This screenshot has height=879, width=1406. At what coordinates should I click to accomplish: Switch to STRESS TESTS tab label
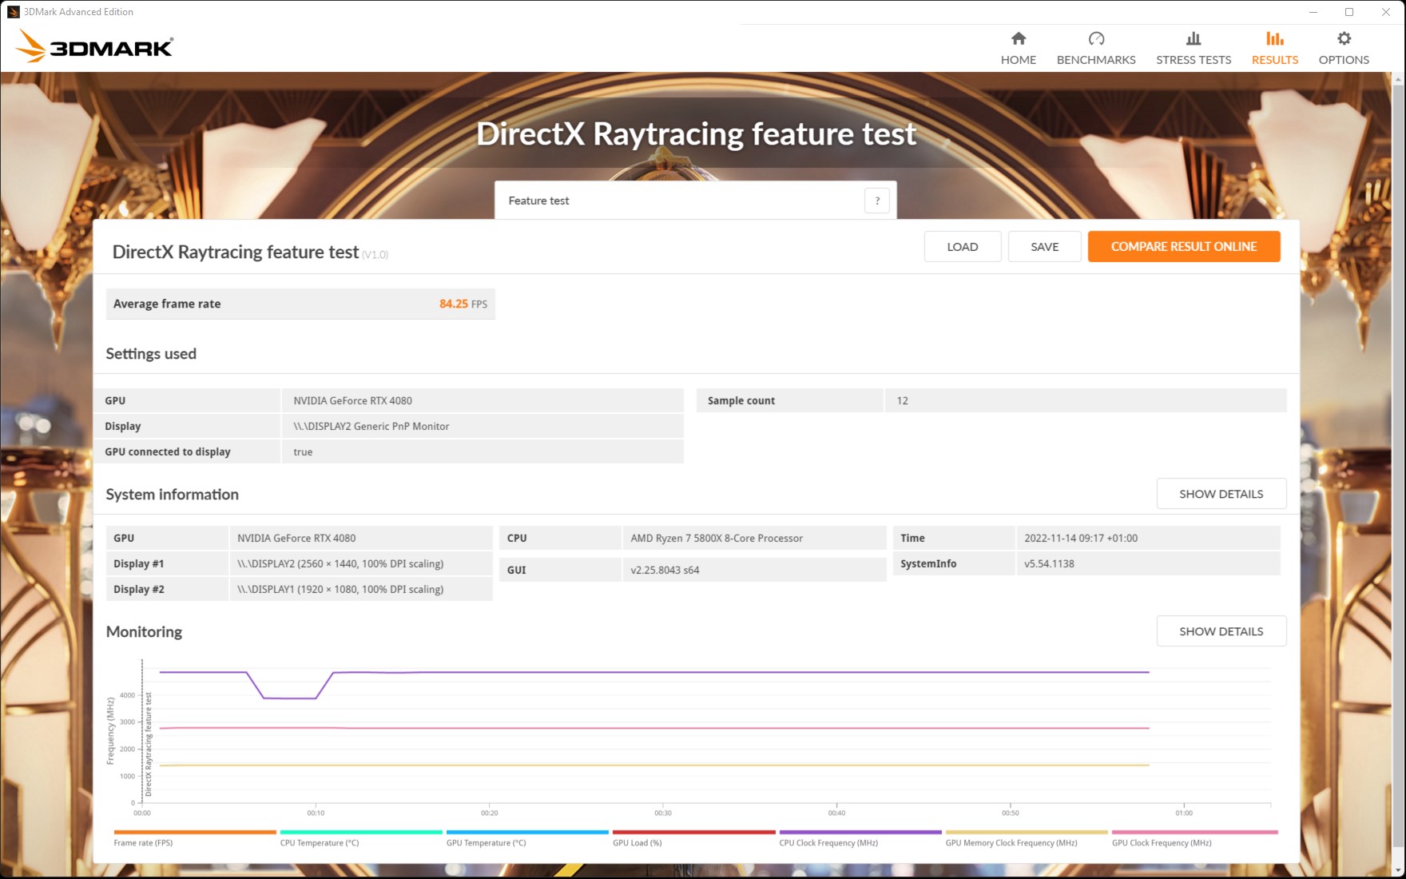click(x=1194, y=60)
